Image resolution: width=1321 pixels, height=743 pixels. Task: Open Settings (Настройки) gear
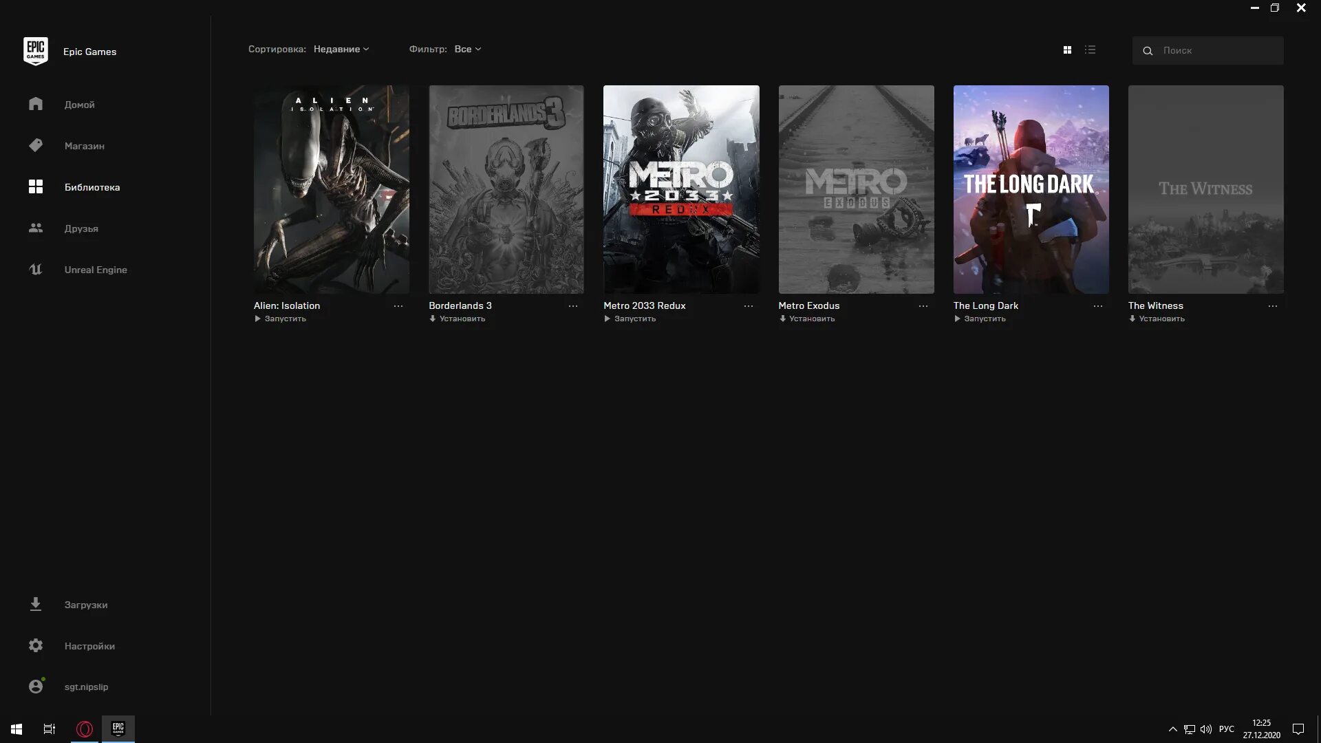pyautogui.click(x=36, y=645)
